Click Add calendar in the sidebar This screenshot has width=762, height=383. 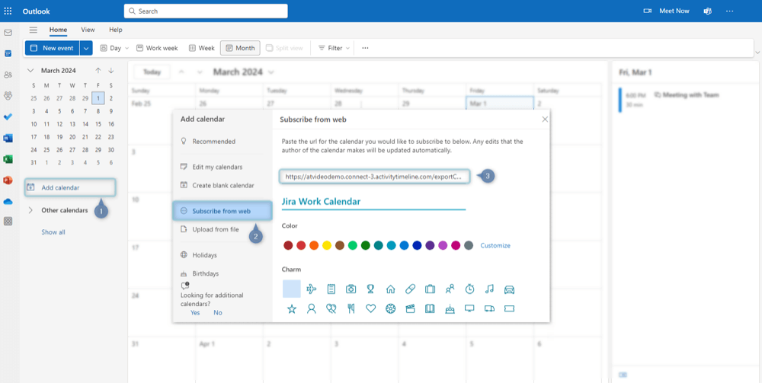click(x=70, y=187)
